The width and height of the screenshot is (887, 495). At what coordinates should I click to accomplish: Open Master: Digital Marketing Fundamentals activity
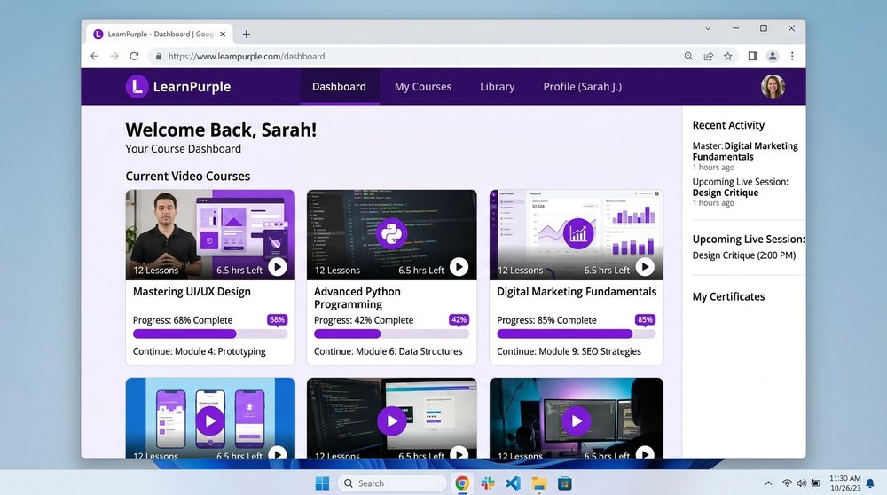[745, 151]
